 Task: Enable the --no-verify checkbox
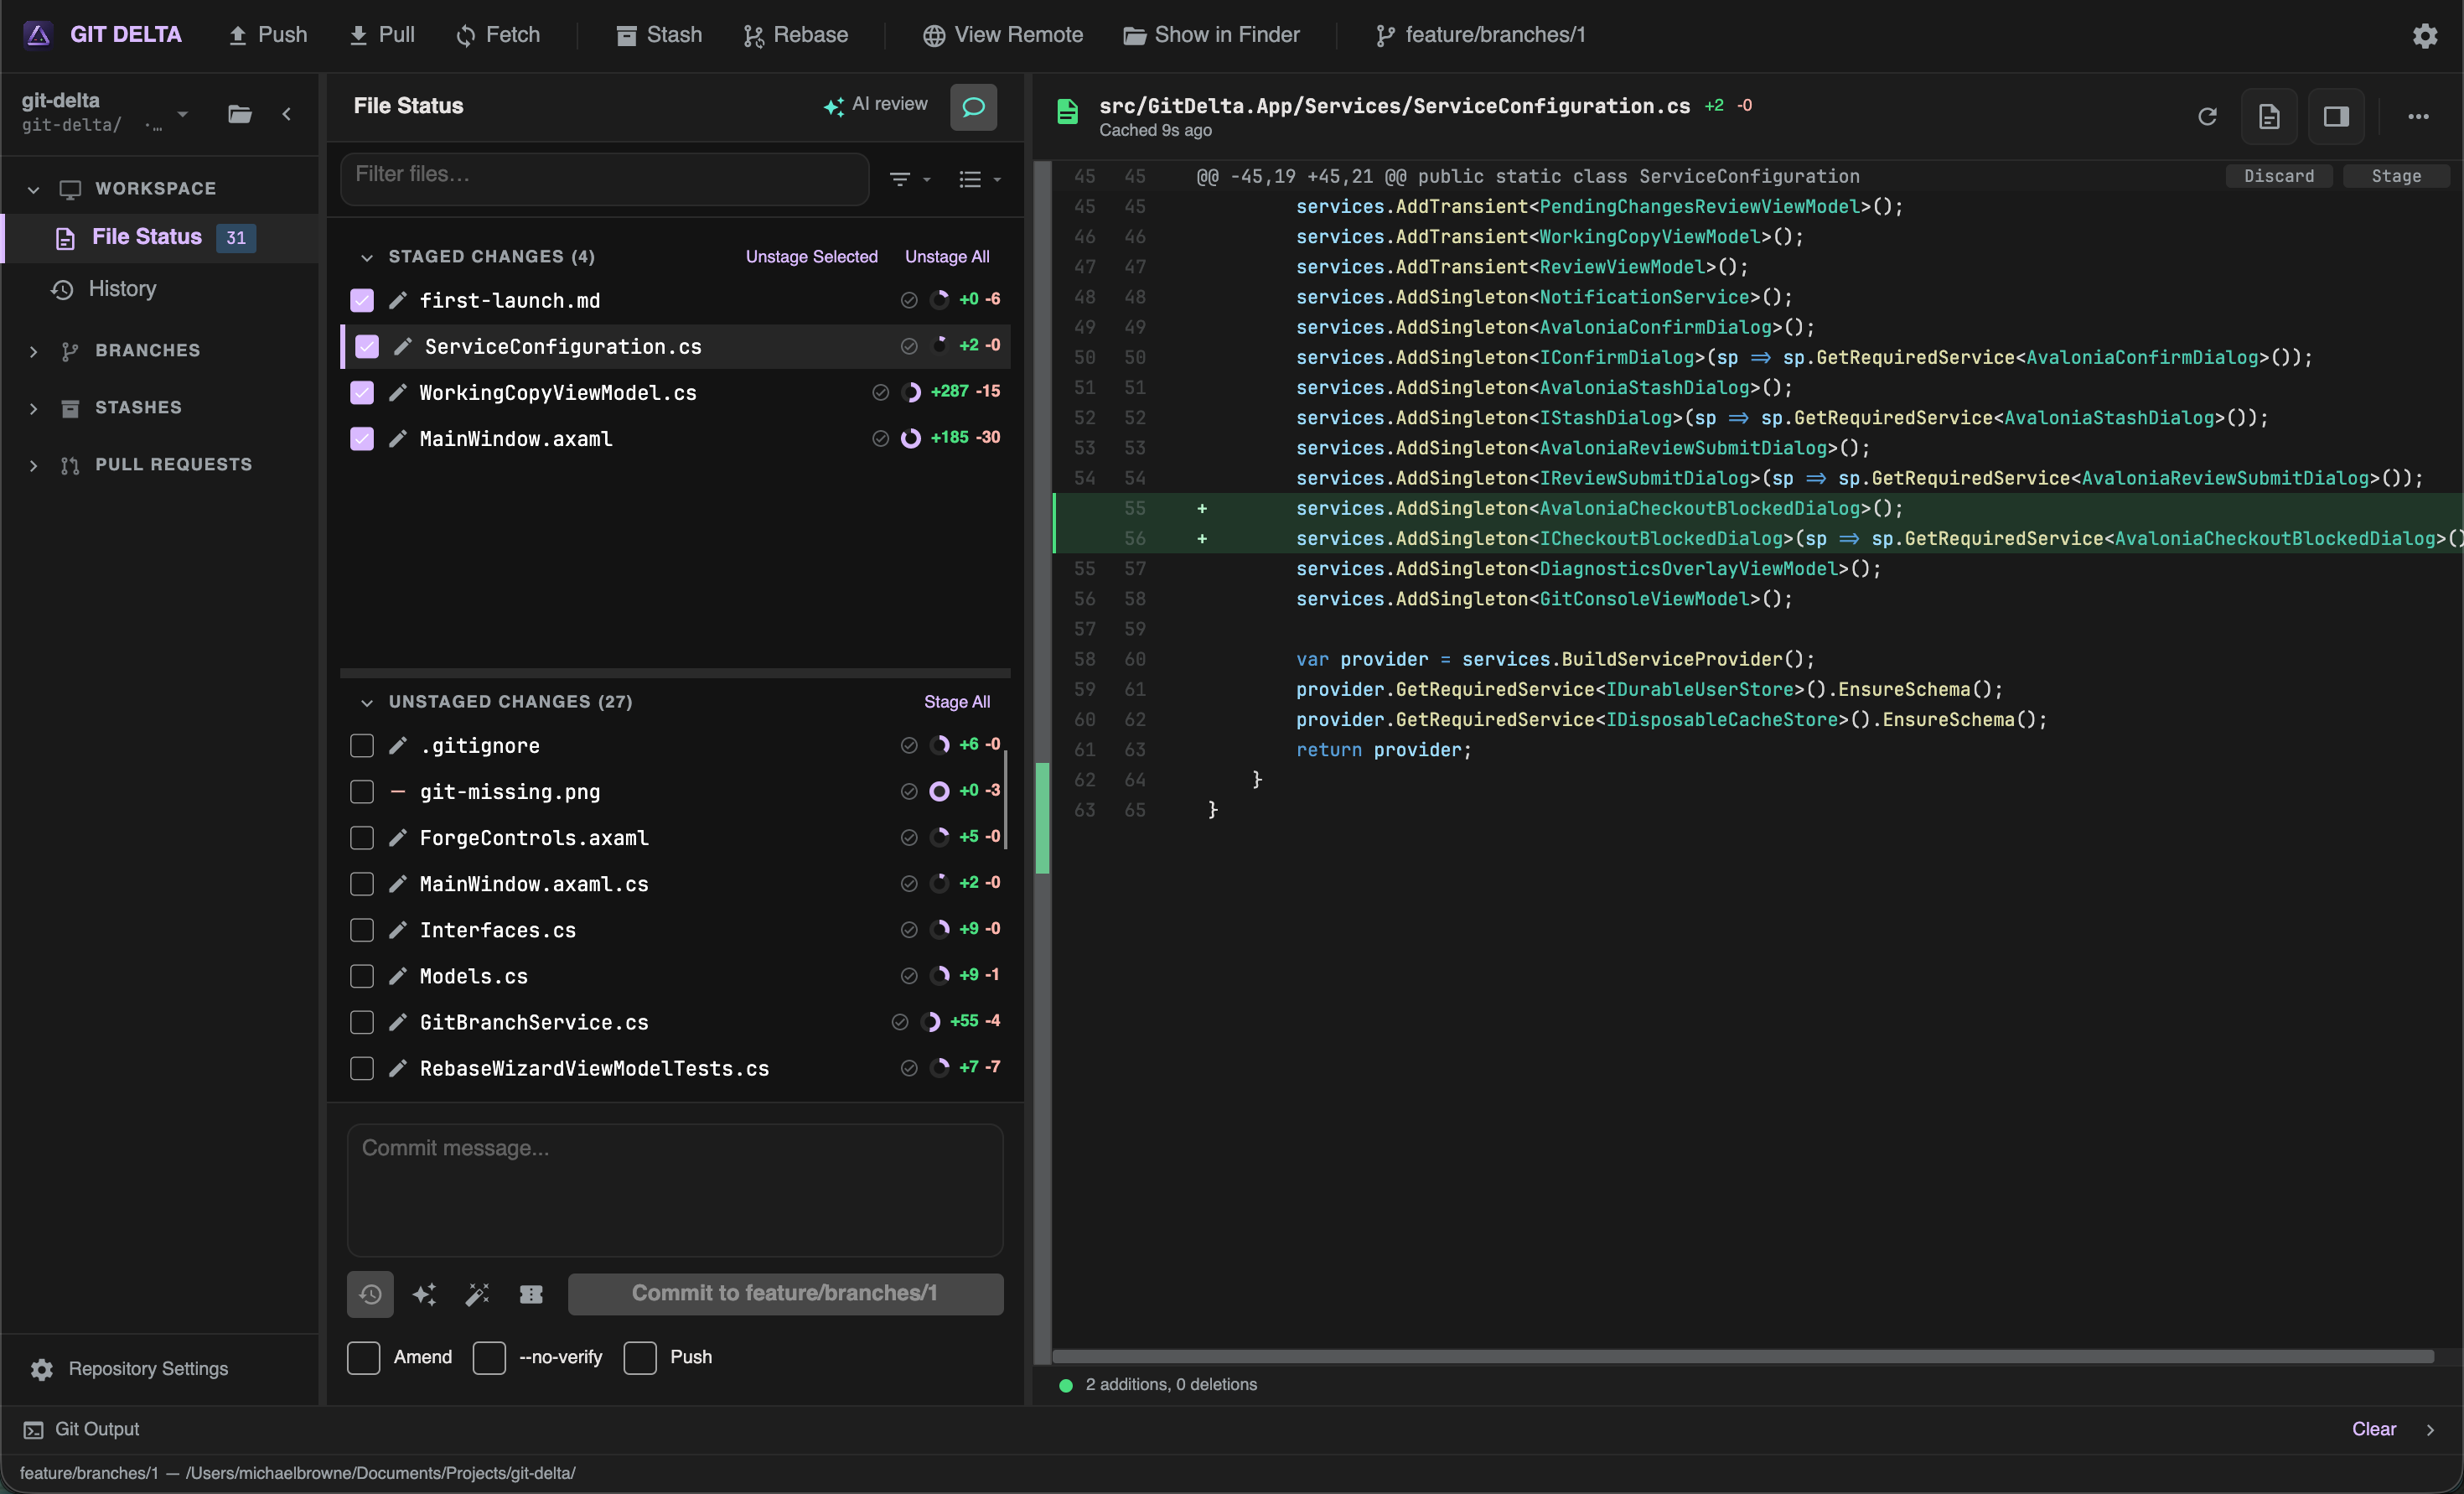pos(489,1358)
